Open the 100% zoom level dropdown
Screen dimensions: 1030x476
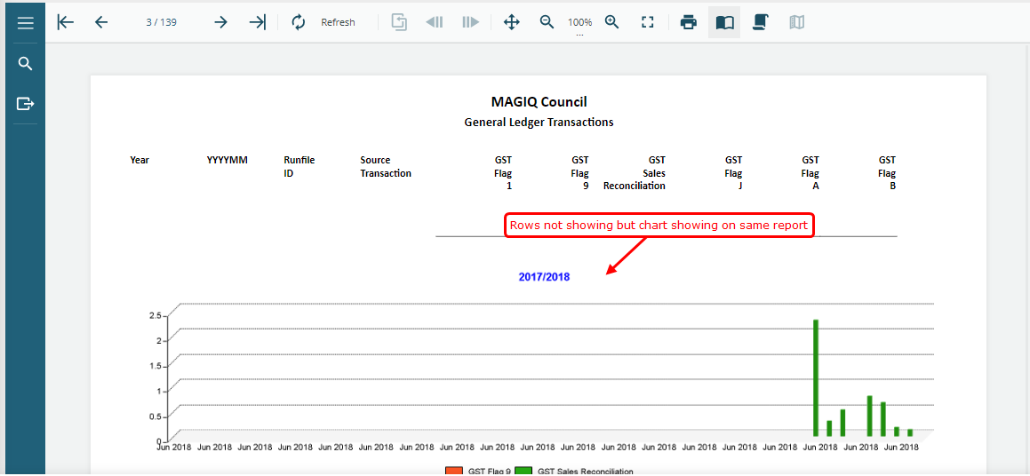579,24
